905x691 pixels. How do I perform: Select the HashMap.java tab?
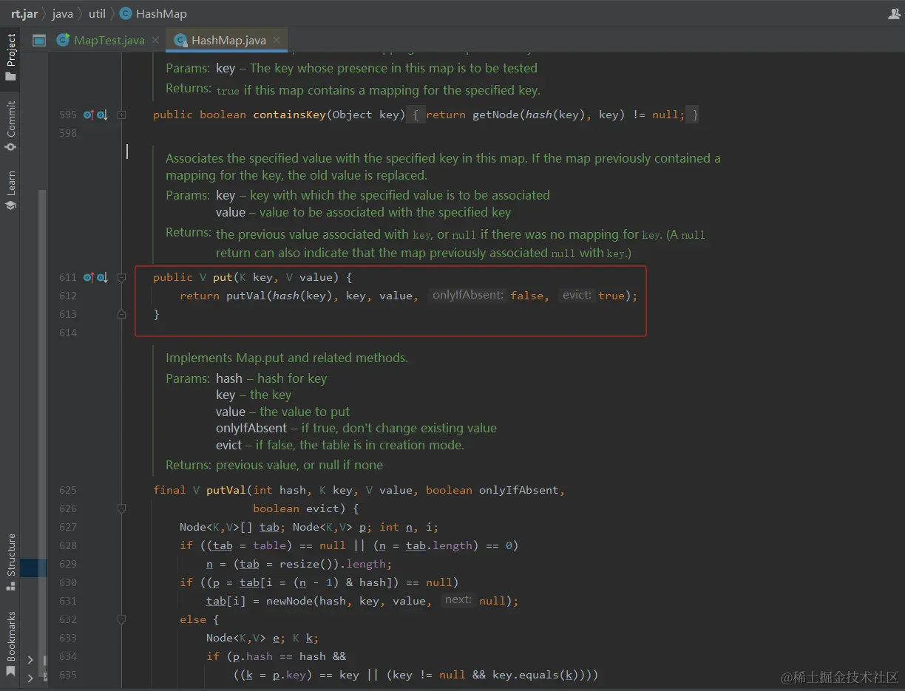pyautogui.click(x=228, y=40)
